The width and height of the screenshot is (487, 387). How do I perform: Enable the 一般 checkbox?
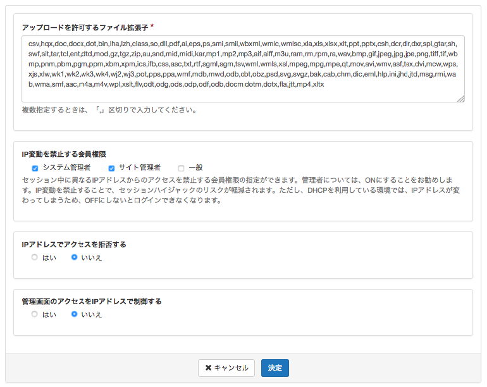pyautogui.click(x=181, y=168)
